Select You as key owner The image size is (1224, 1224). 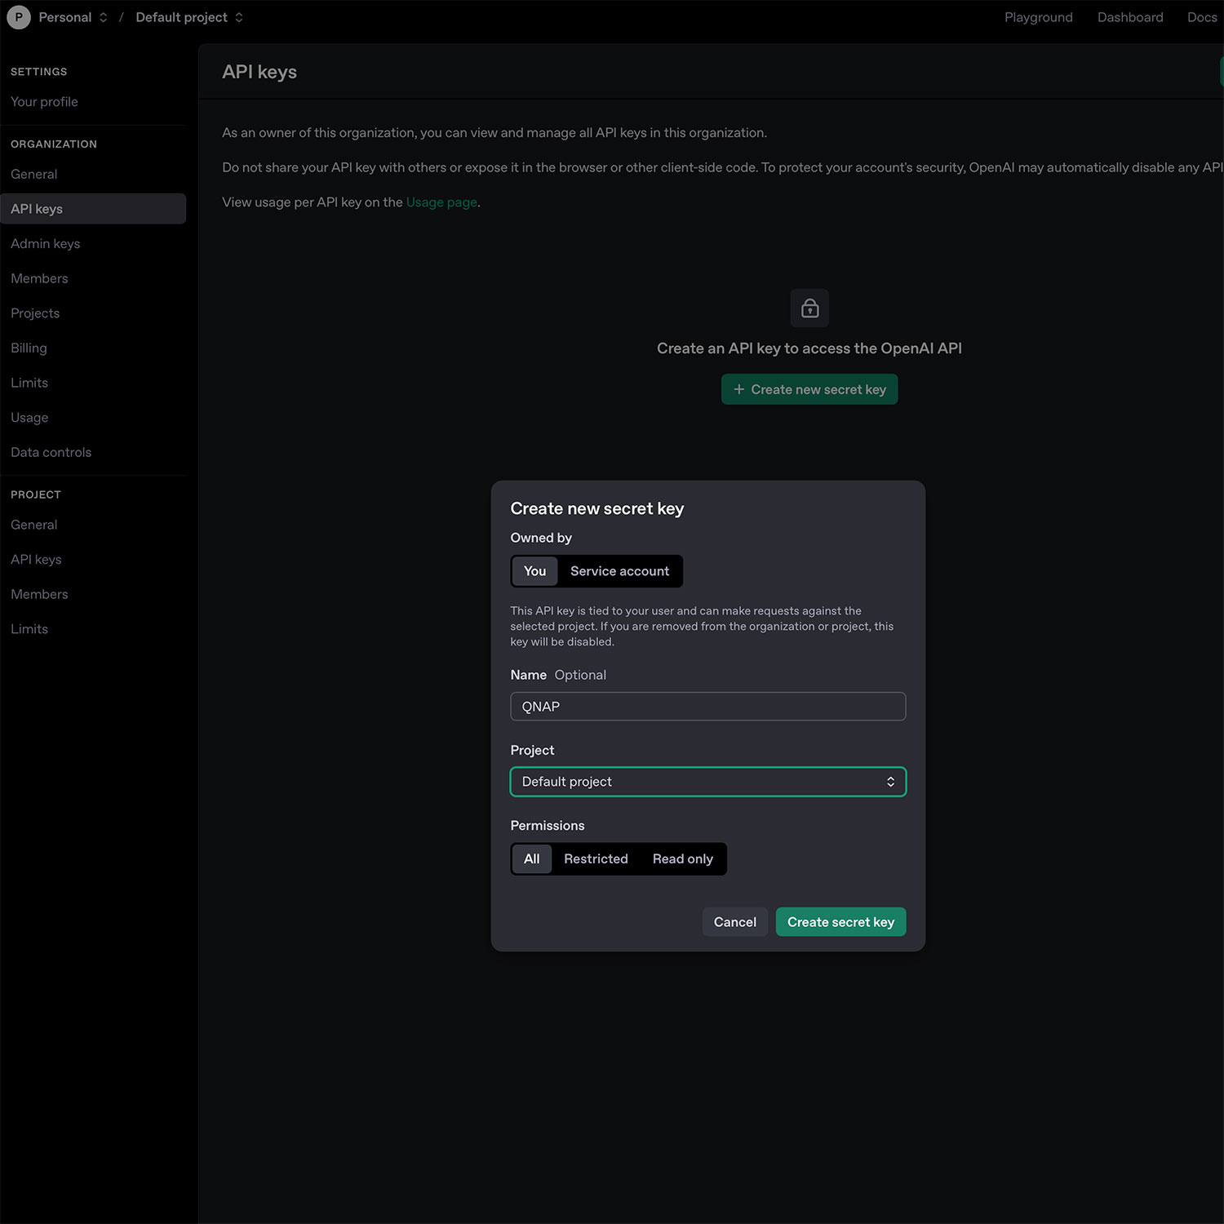(534, 571)
